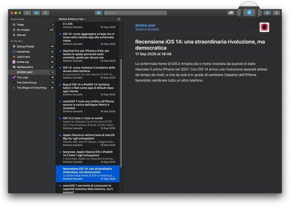The height and width of the screenshot is (207, 291).
Task: Open the "DayCost Pro per iPhone e iPad" article
Action: (x=87, y=56)
